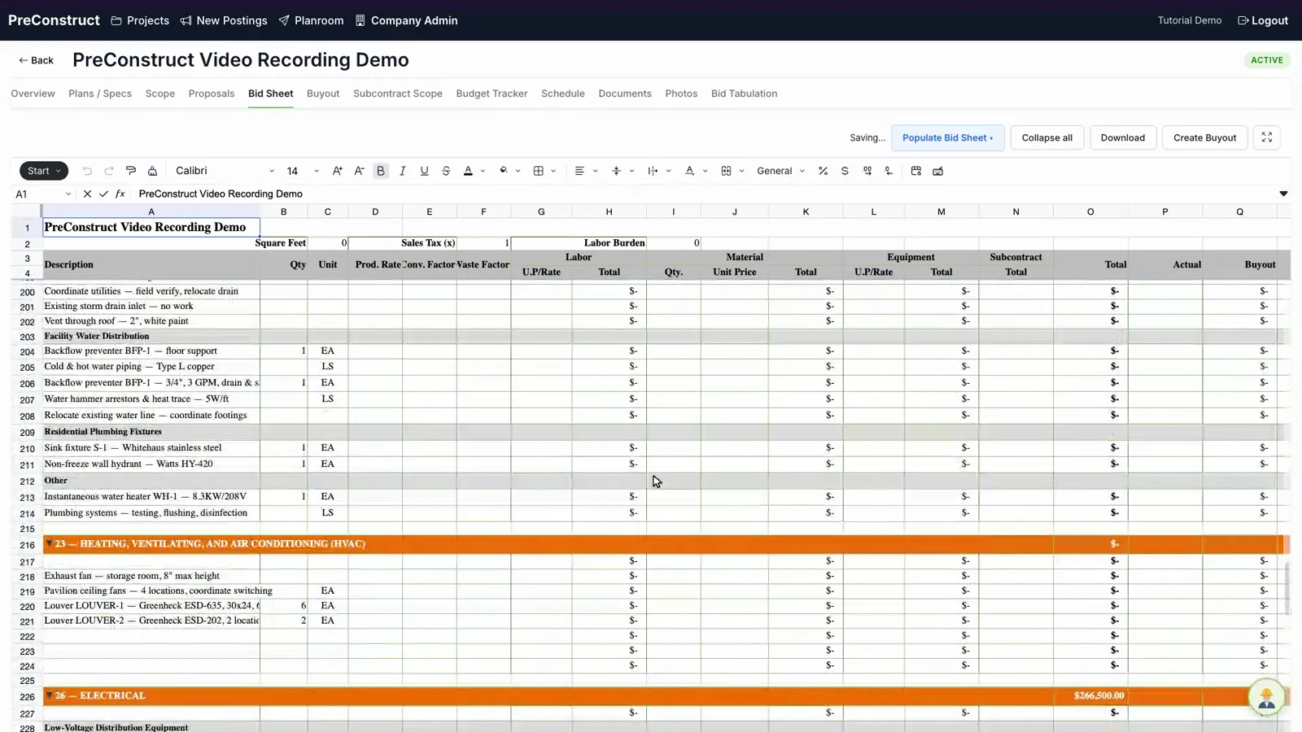Clear formatting with the eraser icon
This screenshot has height=732, width=1302.
pyautogui.click(x=152, y=171)
